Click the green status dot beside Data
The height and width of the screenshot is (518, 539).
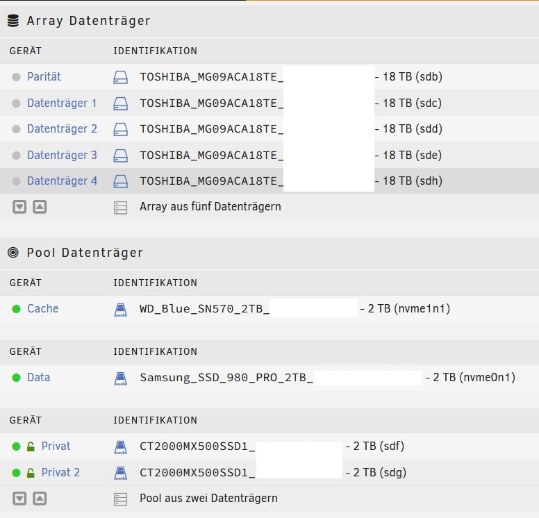click(16, 378)
